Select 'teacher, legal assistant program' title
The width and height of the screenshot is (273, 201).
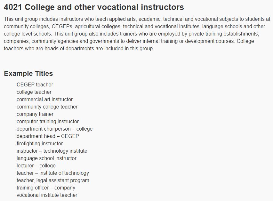(x=53, y=180)
